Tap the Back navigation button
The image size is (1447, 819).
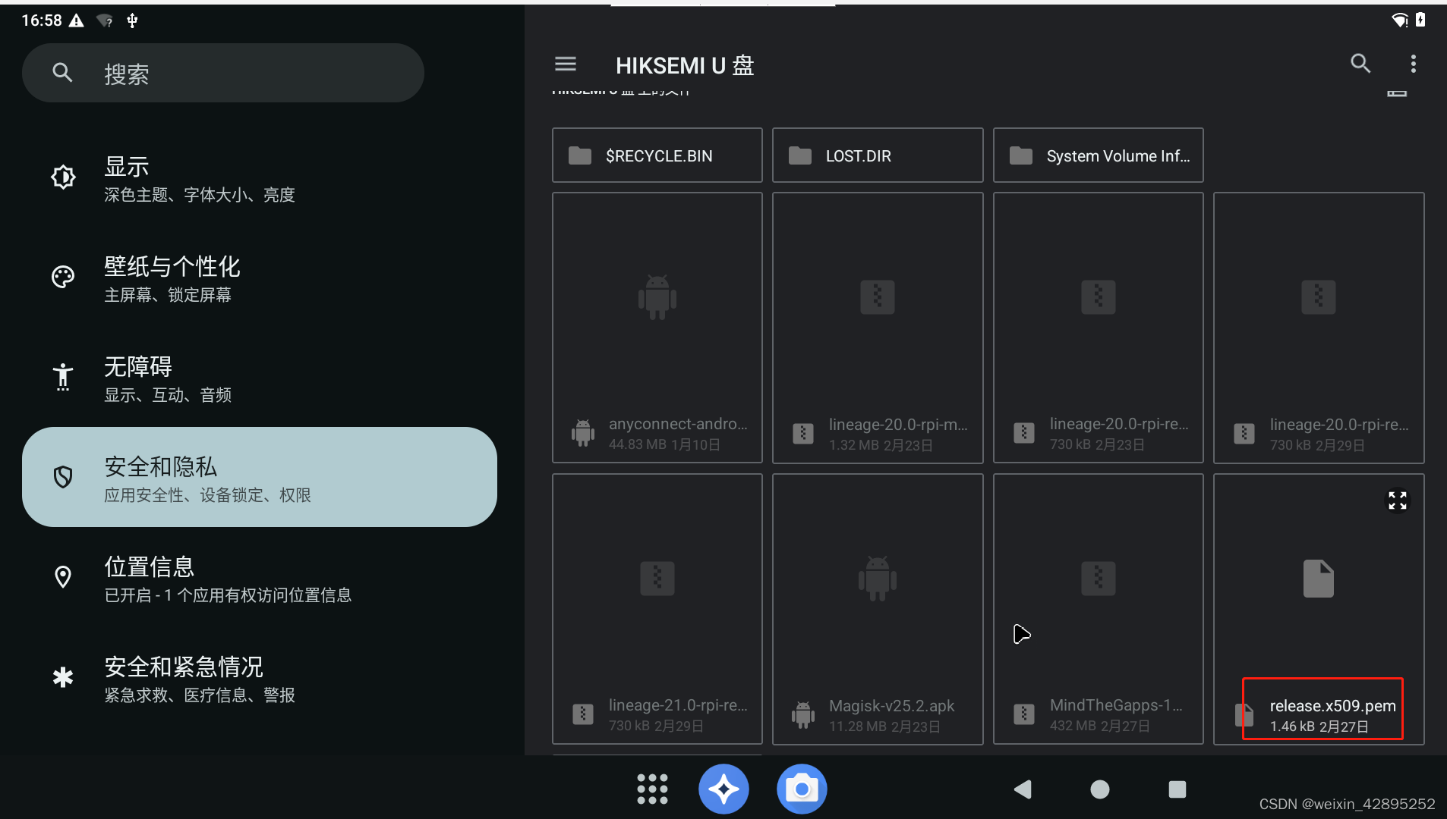[x=1023, y=789]
